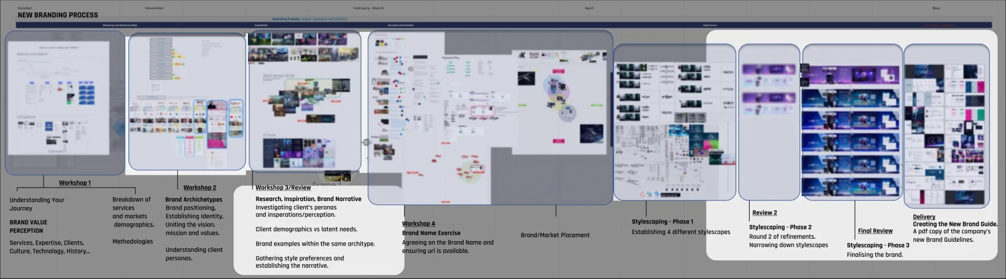
Task: Select the Workshop 3/Review heading
Action: point(283,188)
